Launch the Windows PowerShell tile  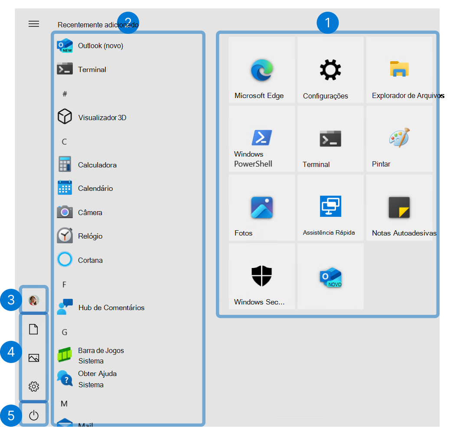[261, 139]
